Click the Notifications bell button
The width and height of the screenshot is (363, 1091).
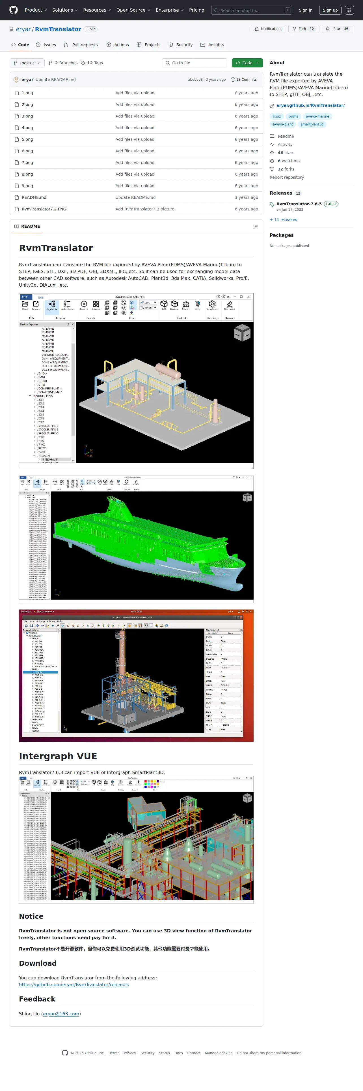pyautogui.click(x=268, y=29)
